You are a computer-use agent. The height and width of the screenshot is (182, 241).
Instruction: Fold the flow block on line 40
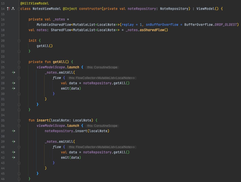(19, 147)
